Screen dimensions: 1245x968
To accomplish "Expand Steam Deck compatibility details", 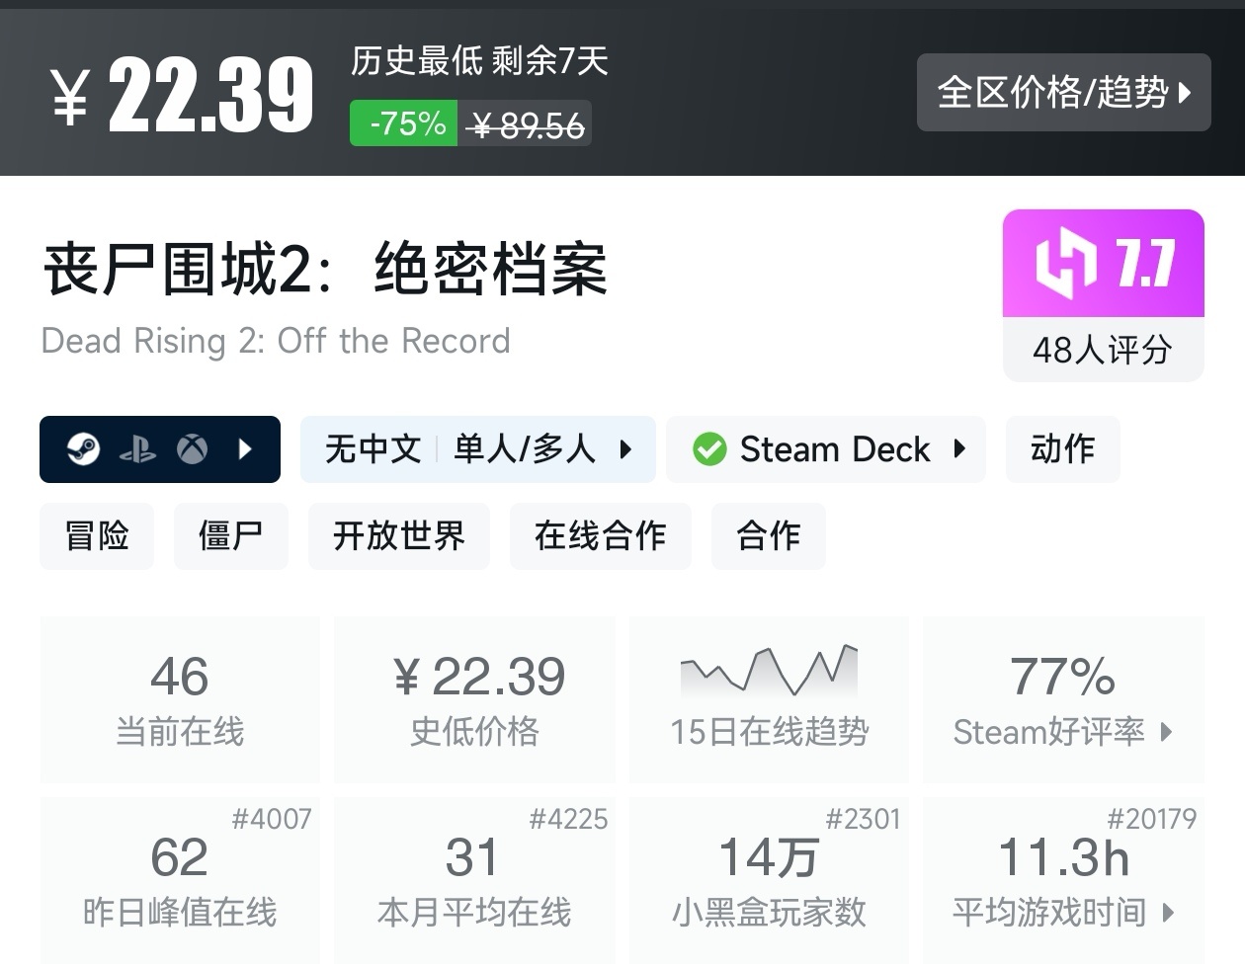I will point(958,449).
